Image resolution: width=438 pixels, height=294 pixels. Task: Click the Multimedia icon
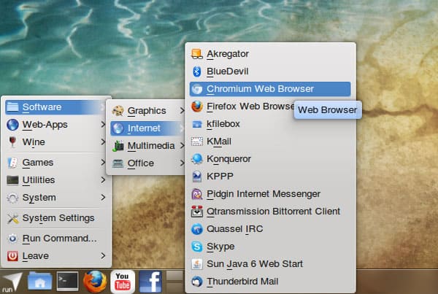(118, 146)
